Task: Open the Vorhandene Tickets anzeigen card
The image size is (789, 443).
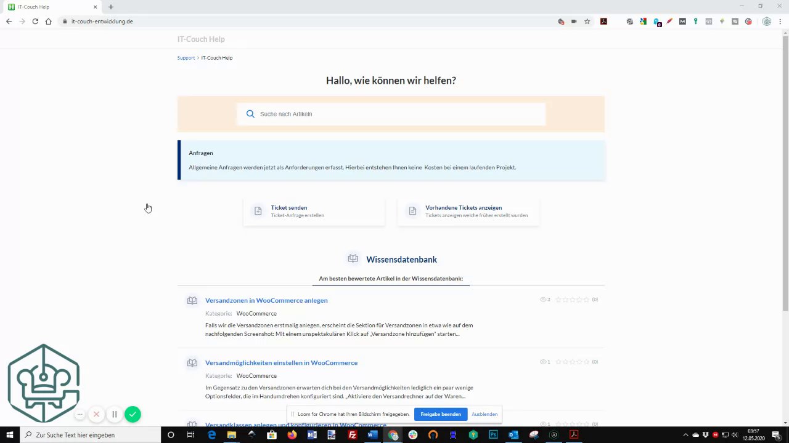Action: (x=468, y=212)
